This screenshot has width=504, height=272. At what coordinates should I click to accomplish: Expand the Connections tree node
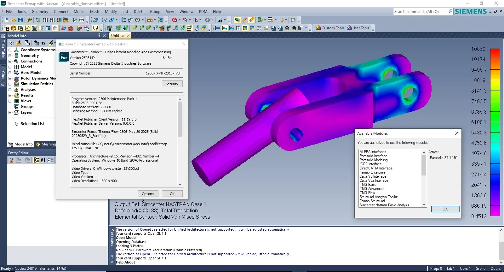(10, 61)
